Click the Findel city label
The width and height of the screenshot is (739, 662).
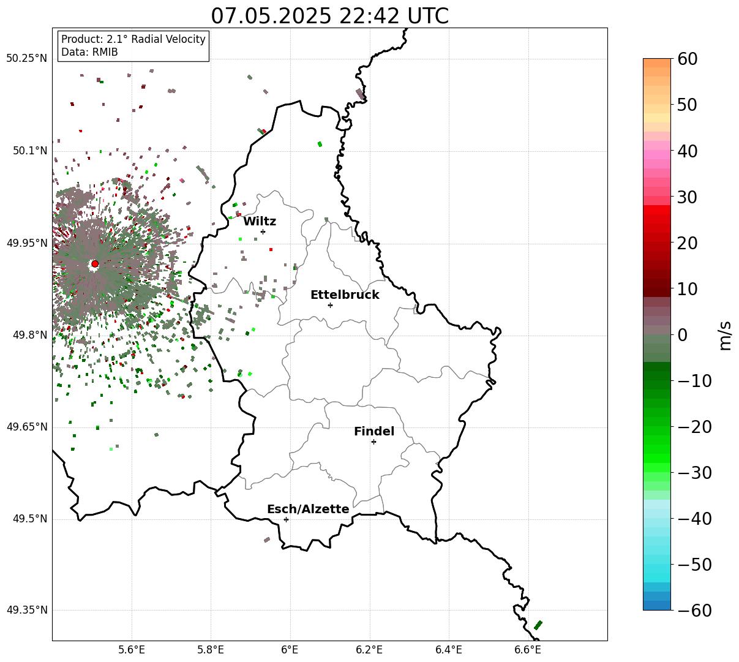point(374,432)
